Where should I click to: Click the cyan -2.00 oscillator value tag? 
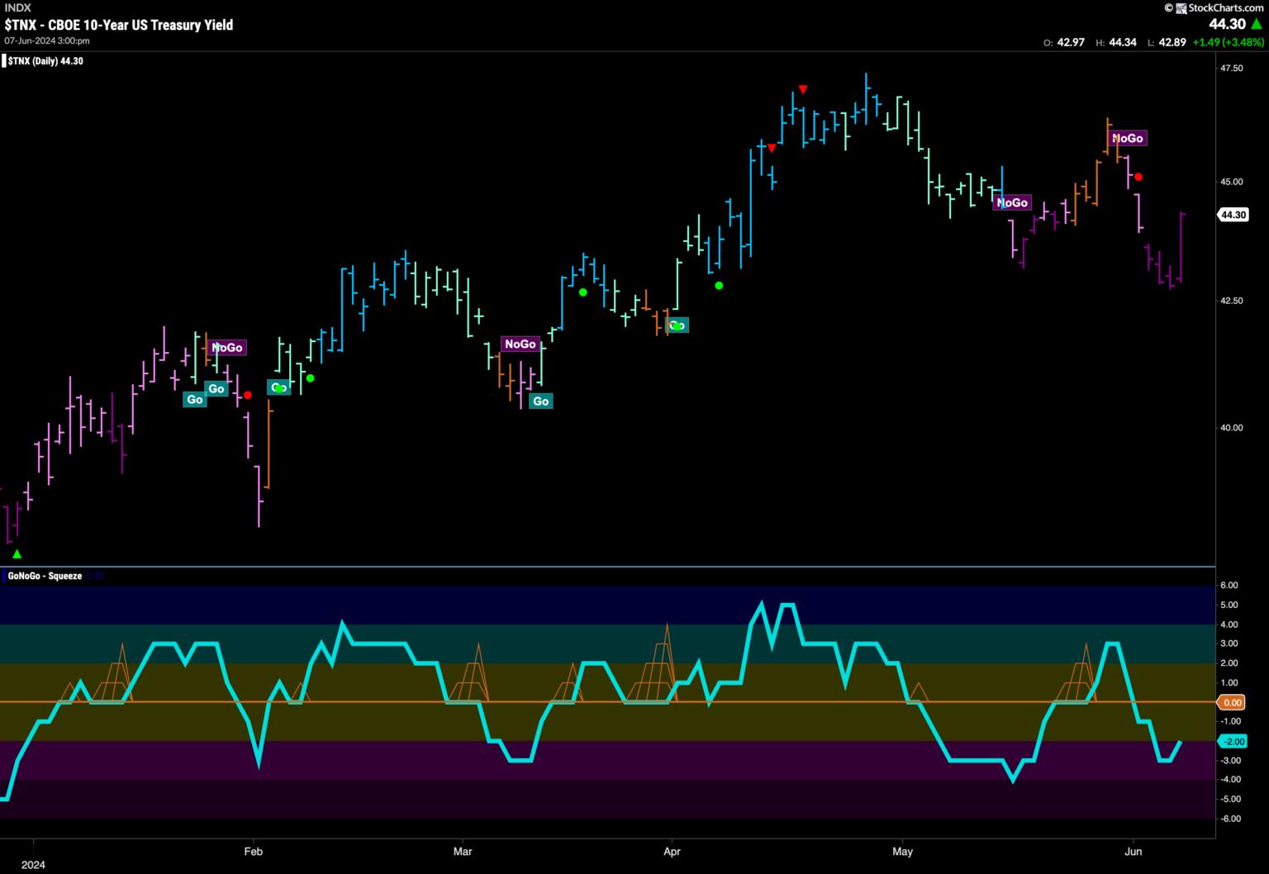click(1232, 741)
